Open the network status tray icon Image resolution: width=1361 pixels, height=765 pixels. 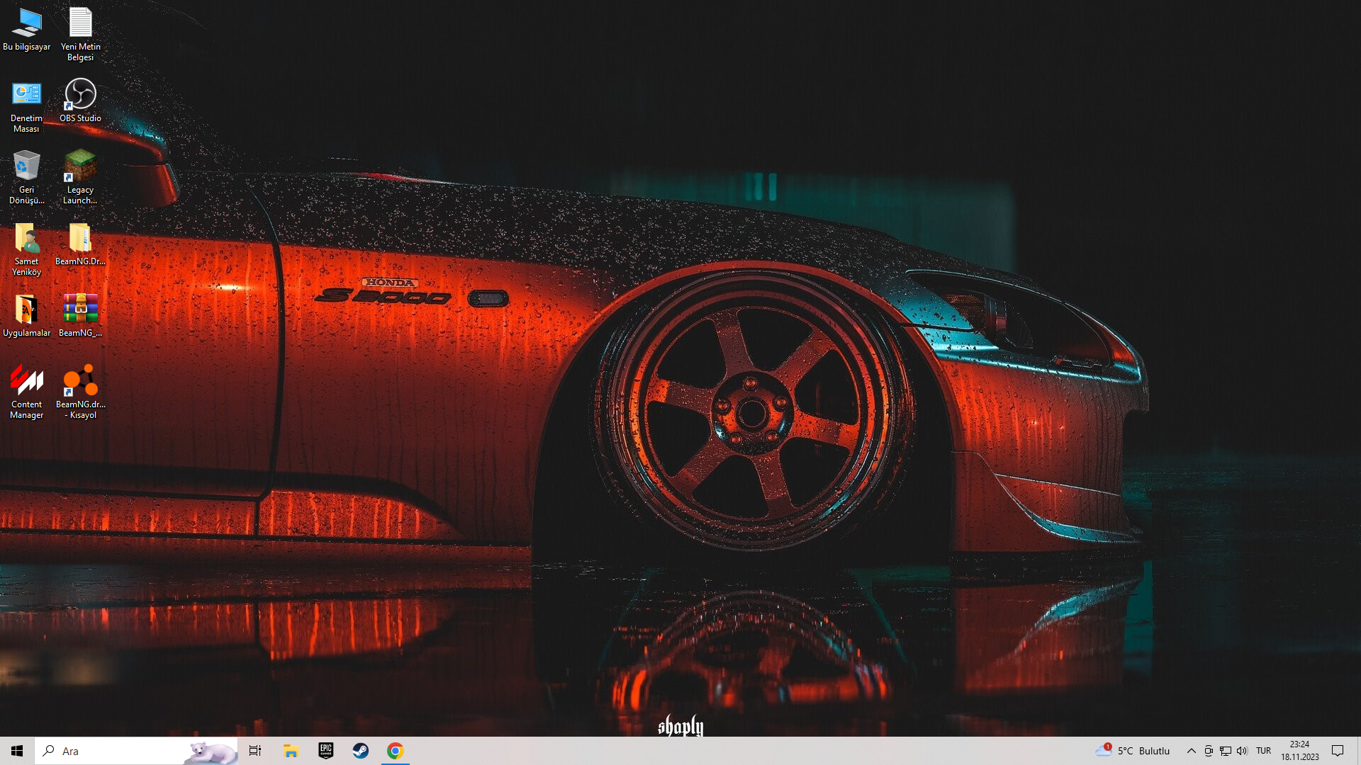click(x=1226, y=751)
